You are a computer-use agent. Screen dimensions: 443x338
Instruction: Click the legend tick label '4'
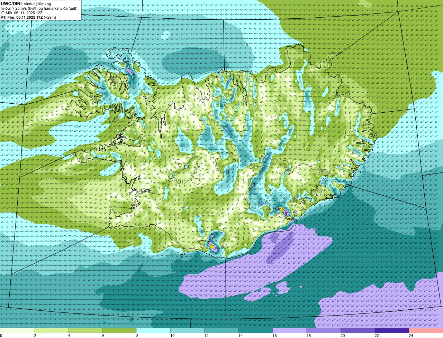click(69, 336)
